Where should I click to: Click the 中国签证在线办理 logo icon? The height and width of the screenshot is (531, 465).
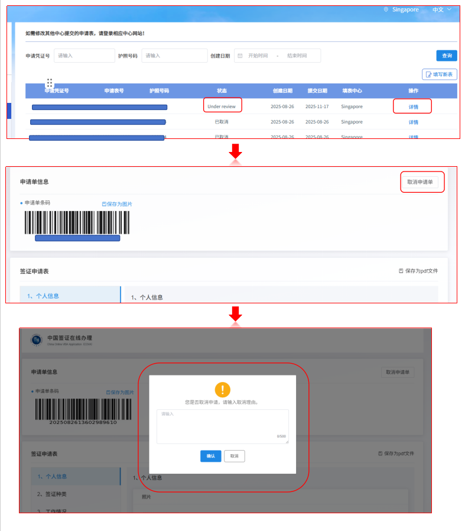36,339
